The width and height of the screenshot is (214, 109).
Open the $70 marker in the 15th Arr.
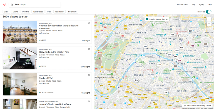point(136,80)
